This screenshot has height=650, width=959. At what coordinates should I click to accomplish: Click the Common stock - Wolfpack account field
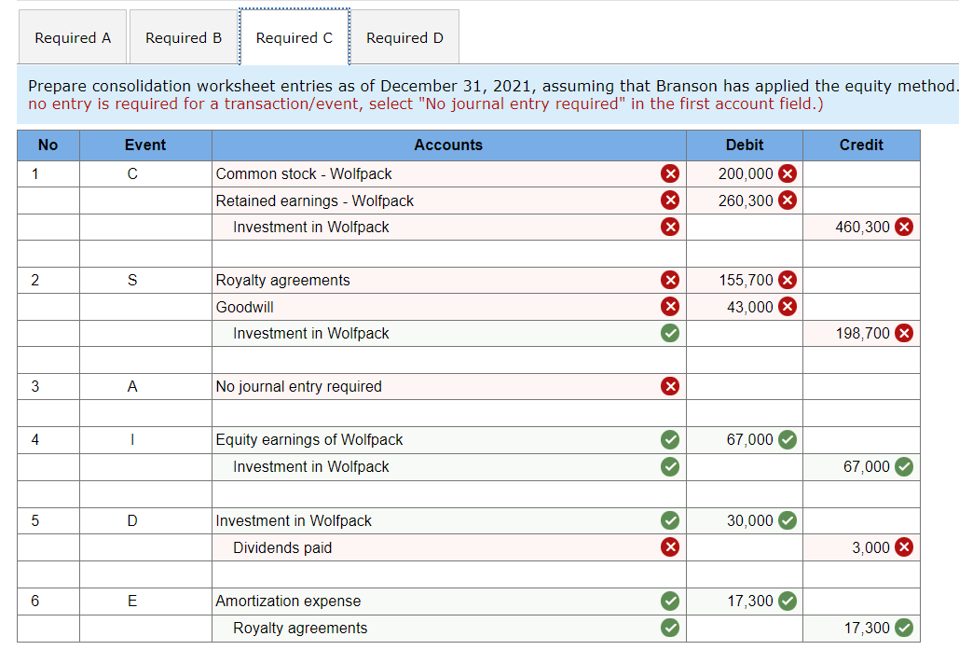pos(449,173)
